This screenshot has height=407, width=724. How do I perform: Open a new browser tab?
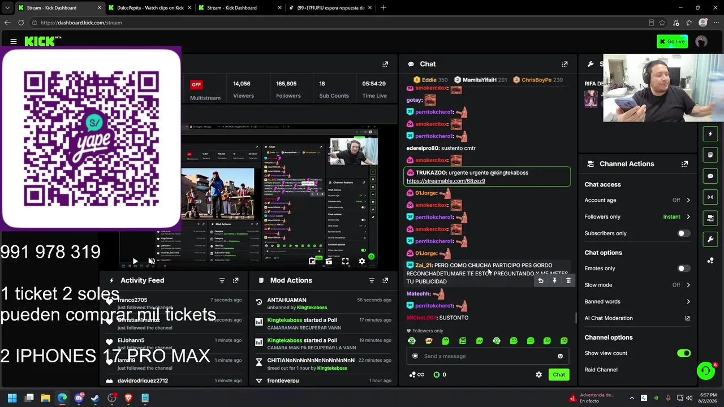point(383,8)
